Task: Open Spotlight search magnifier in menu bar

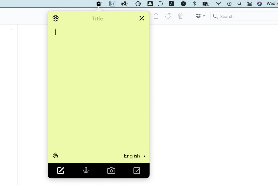Action: [239, 4]
